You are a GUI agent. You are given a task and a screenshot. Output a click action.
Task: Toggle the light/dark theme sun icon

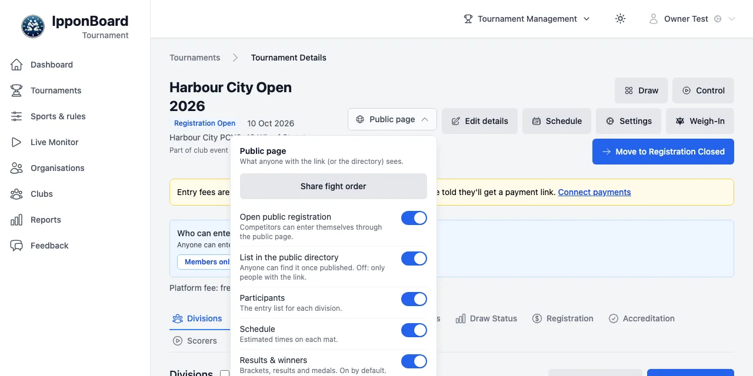click(620, 19)
